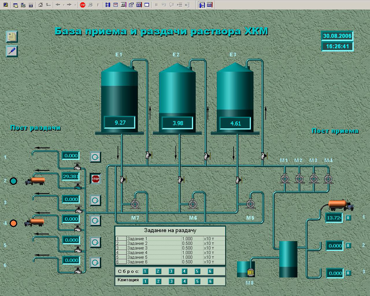The height and width of the screenshot is (296, 370).
Task: Click acknowledge (Квитация) button 2
Action: pyautogui.click(x=159, y=281)
